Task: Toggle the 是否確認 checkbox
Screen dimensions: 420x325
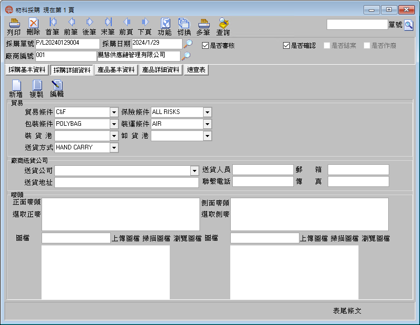Action: [x=286, y=45]
